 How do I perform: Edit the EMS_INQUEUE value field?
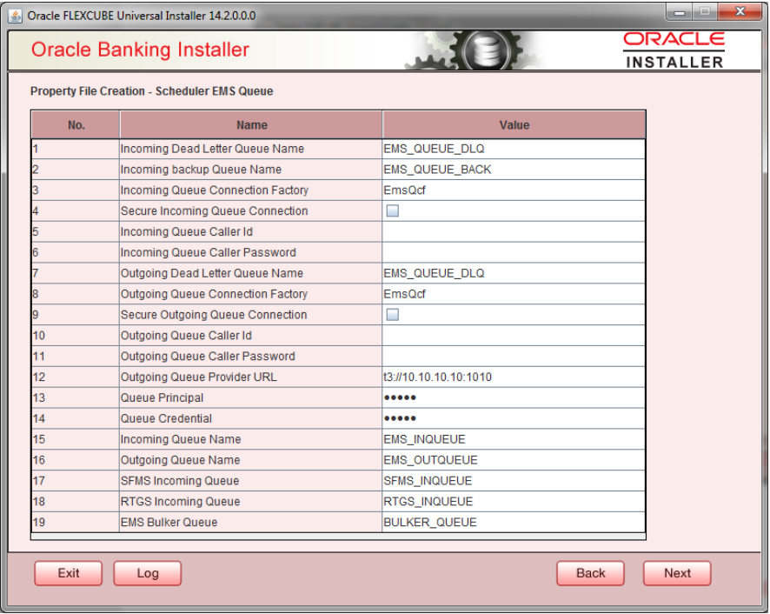514,439
